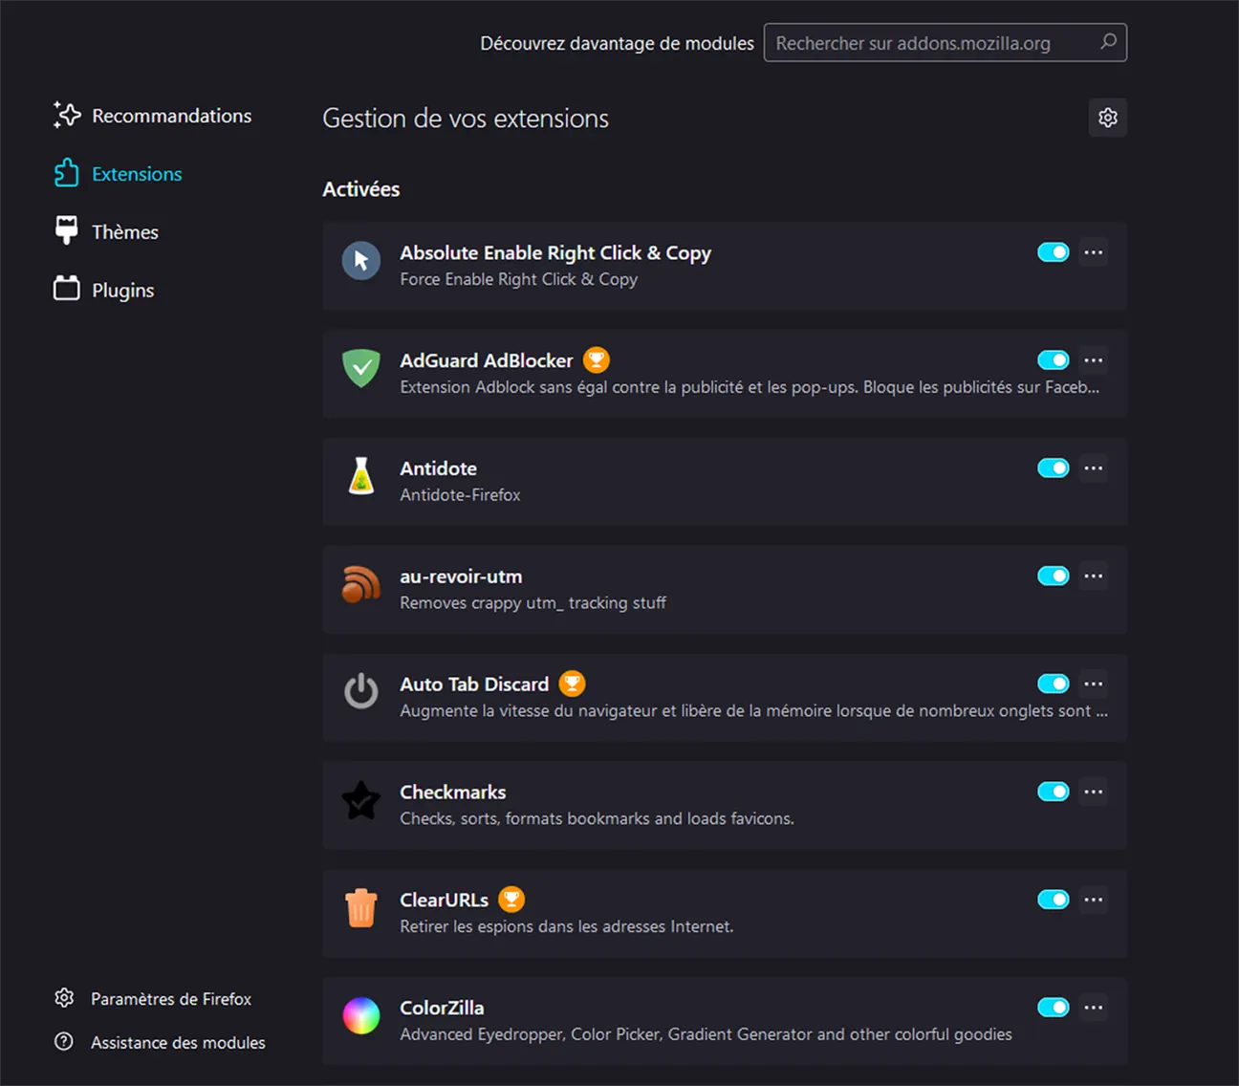Turn off the AdGuard AdBlocker toggle
This screenshot has width=1239, height=1086.
pos(1054,360)
